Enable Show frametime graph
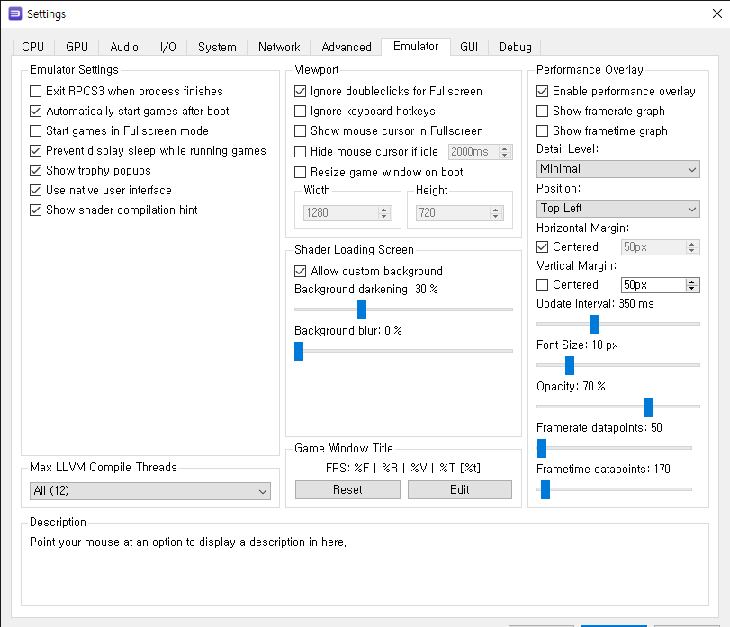This screenshot has height=627, width=730. point(602,130)
